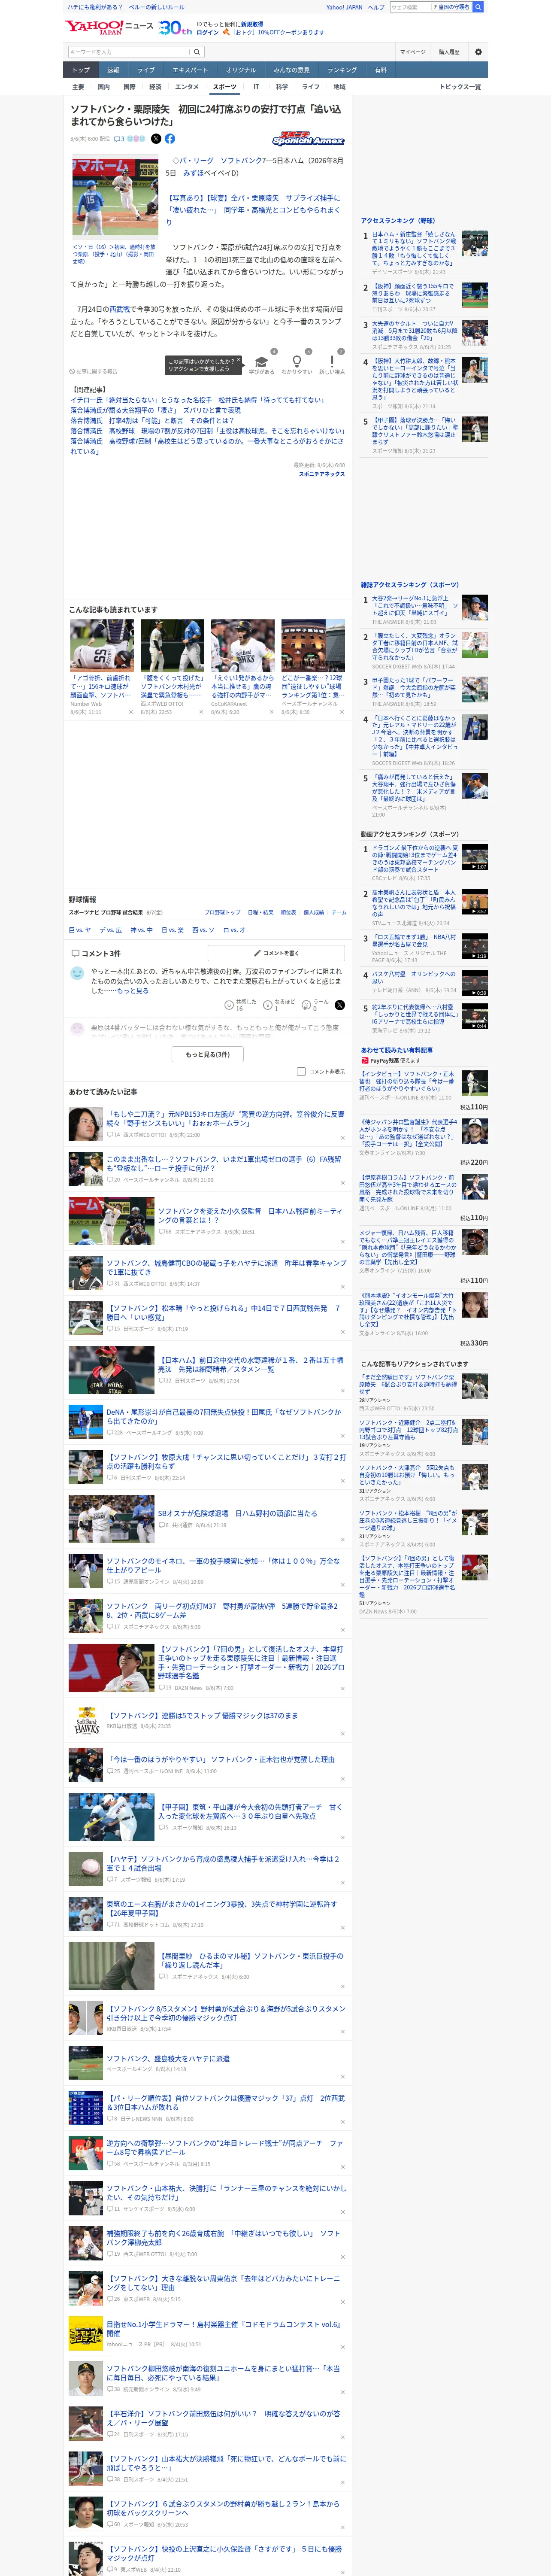Image resolution: width=551 pixels, height=2576 pixels.
Task: Open マイページ
Action: click(x=412, y=52)
